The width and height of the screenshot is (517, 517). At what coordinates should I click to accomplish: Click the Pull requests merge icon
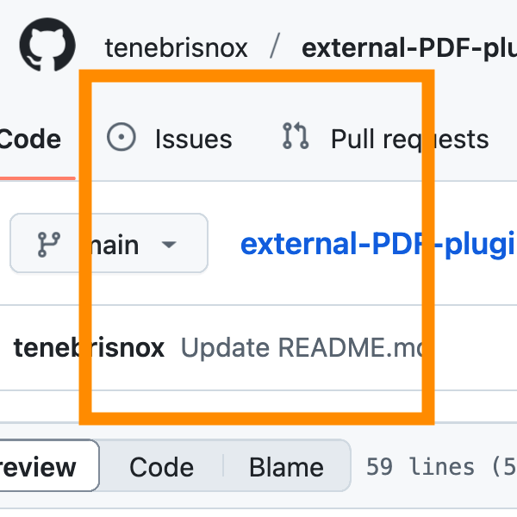[x=296, y=137]
